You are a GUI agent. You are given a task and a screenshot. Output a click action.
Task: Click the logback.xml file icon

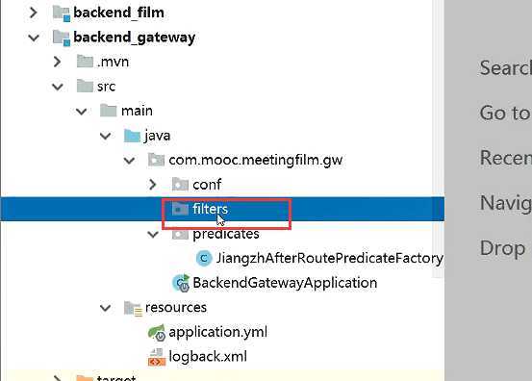(157, 357)
